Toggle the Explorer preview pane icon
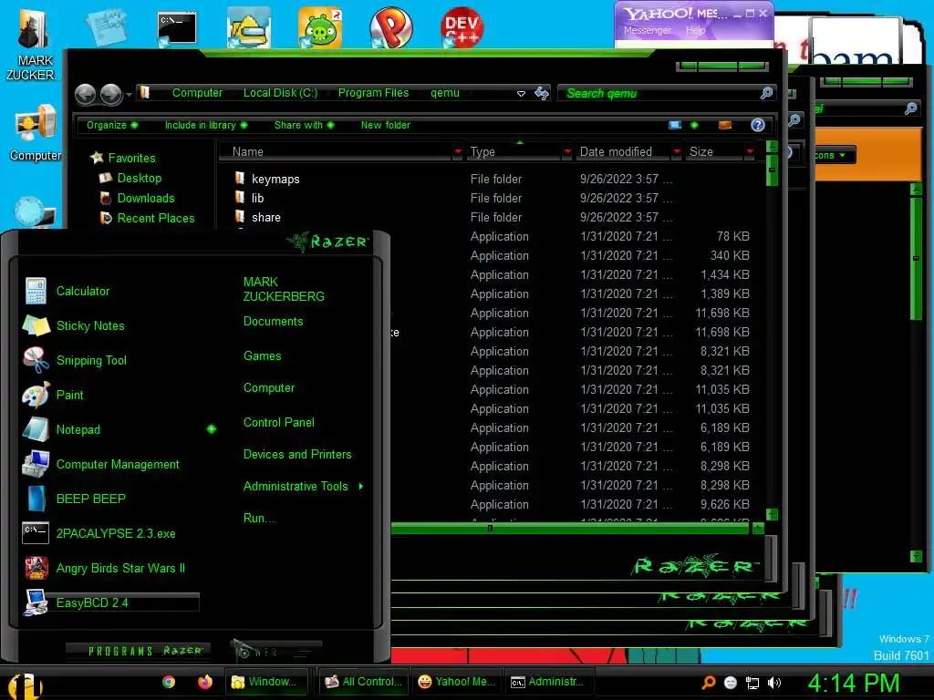The height and width of the screenshot is (700, 934). pos(725,125)
